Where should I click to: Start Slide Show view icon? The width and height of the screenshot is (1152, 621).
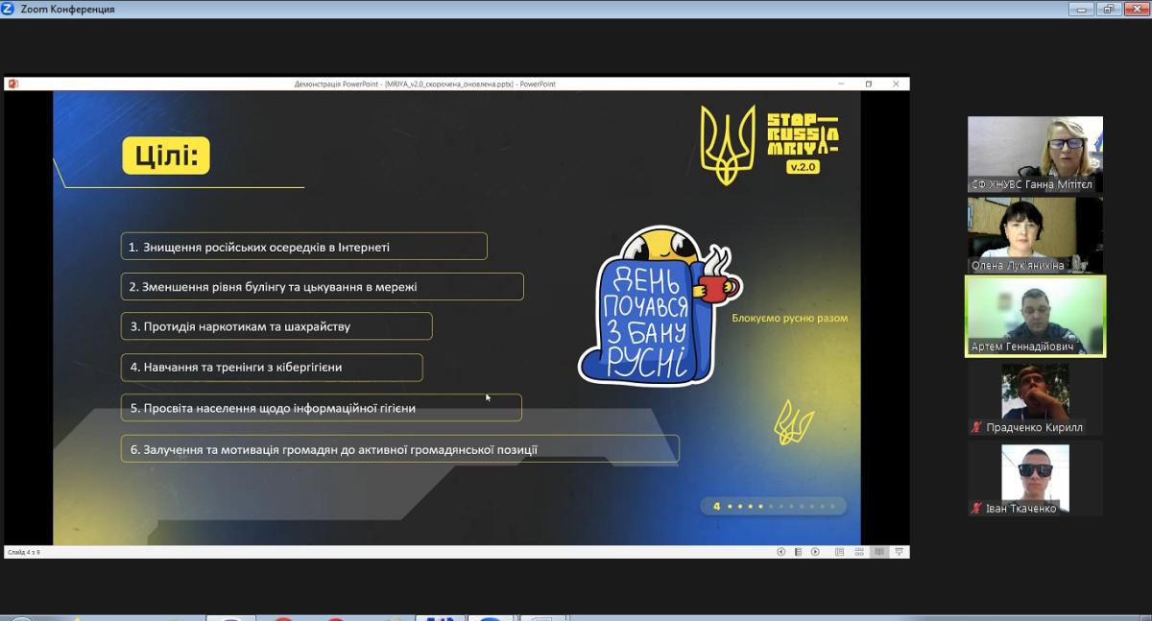(899, 552)
